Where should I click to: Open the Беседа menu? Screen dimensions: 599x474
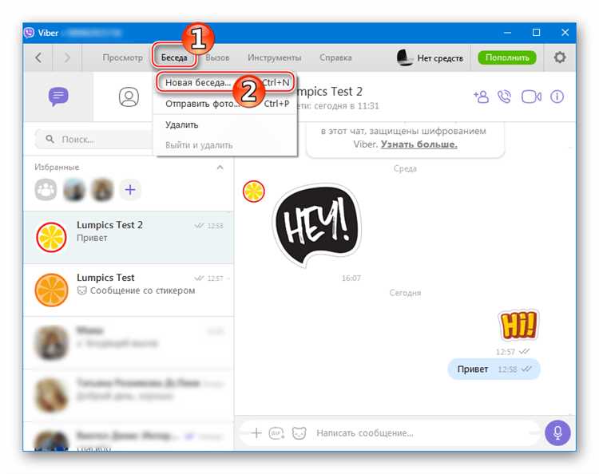174,57
